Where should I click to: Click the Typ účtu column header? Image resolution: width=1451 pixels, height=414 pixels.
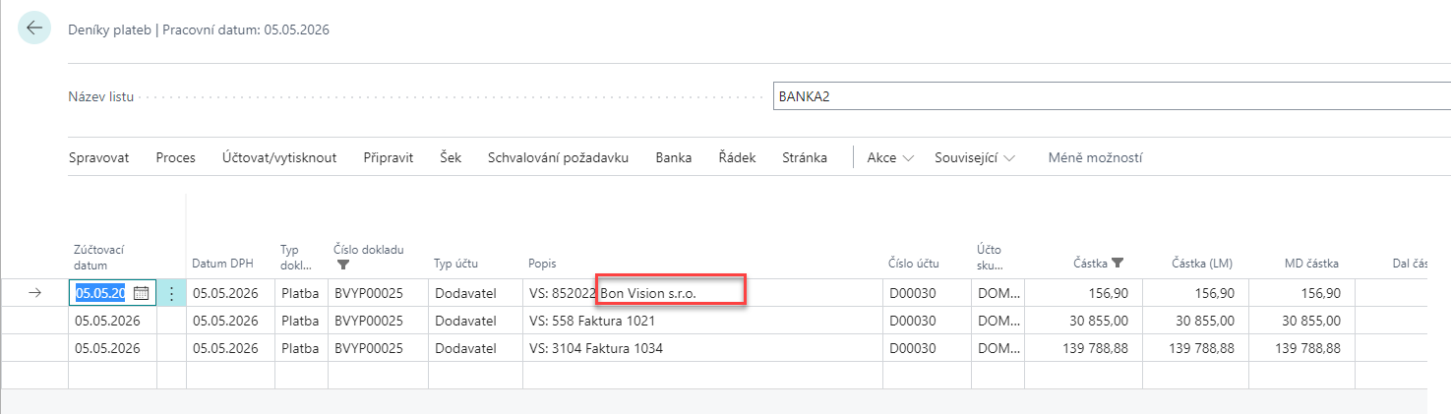point(455,264)
